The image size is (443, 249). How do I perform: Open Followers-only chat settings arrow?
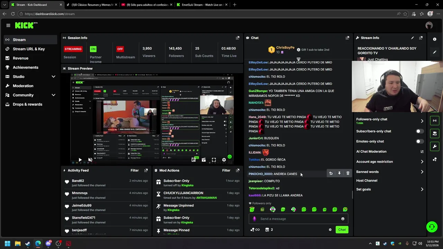[x=422, y=121]
